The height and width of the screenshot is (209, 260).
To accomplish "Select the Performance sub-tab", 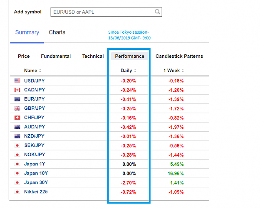I will (x=129, y=56).
